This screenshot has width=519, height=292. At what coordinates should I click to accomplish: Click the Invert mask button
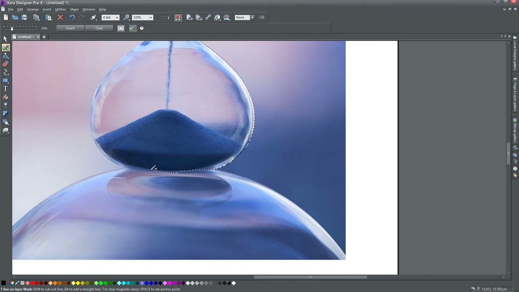(x=70, y=28)
